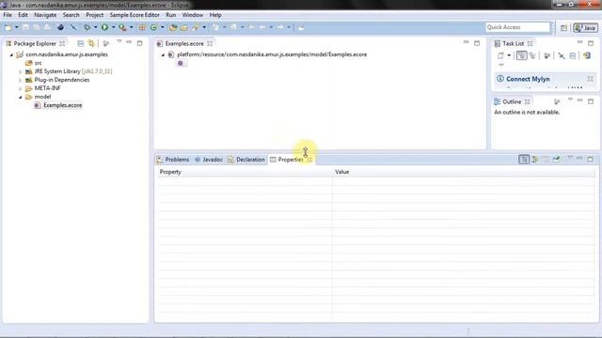Image resolution: width=602 pixels, height=338 pixels.
Task: Switch to the Java perspective button
Action: pos(585,27)
